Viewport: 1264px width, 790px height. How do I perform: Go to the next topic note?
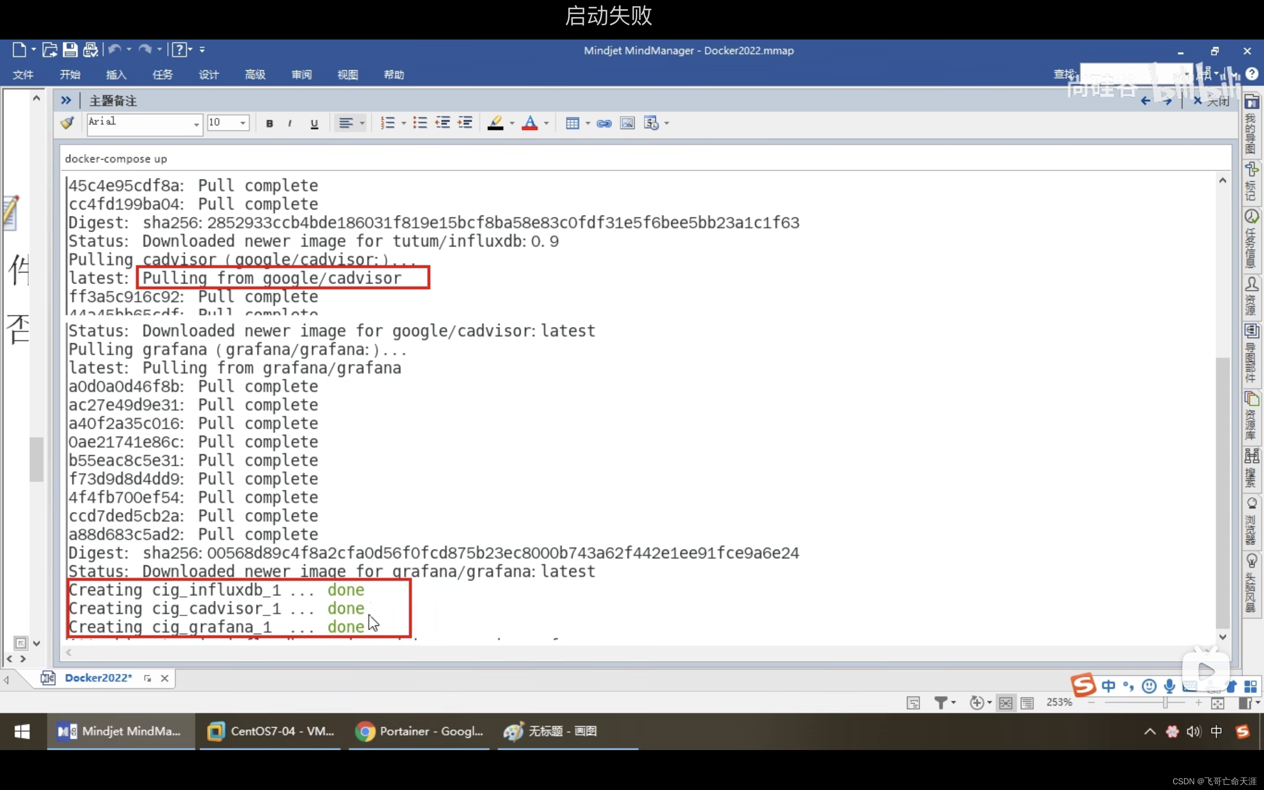[1167, 101]
